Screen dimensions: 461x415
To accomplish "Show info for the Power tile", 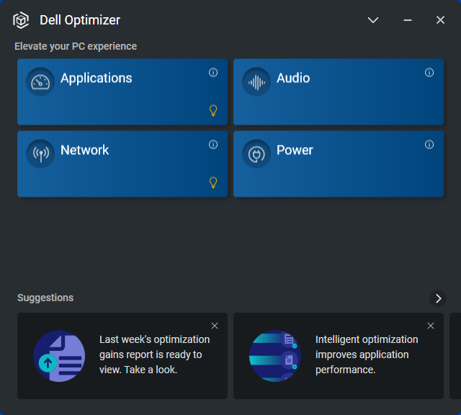I will (429, 144).
